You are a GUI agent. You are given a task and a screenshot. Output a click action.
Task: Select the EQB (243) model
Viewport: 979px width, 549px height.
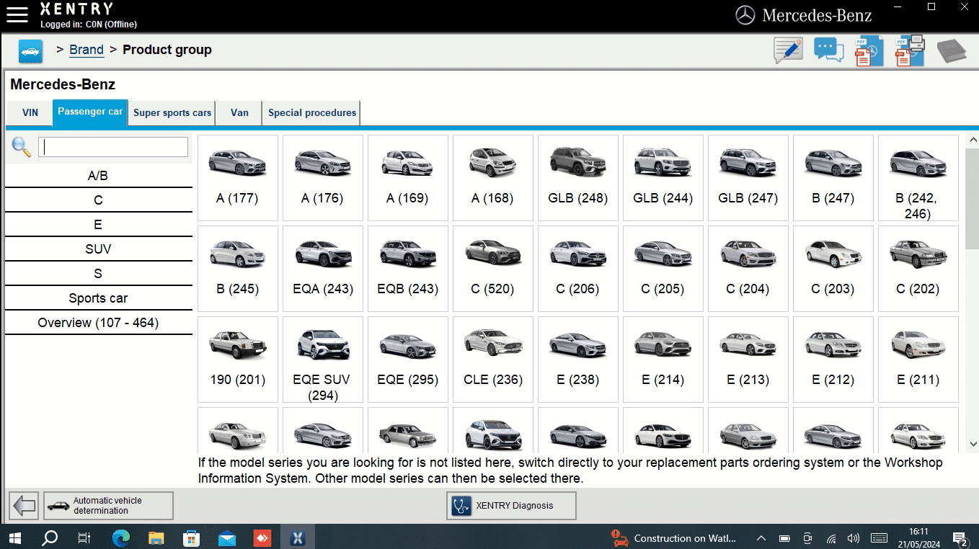pos(407,269)
